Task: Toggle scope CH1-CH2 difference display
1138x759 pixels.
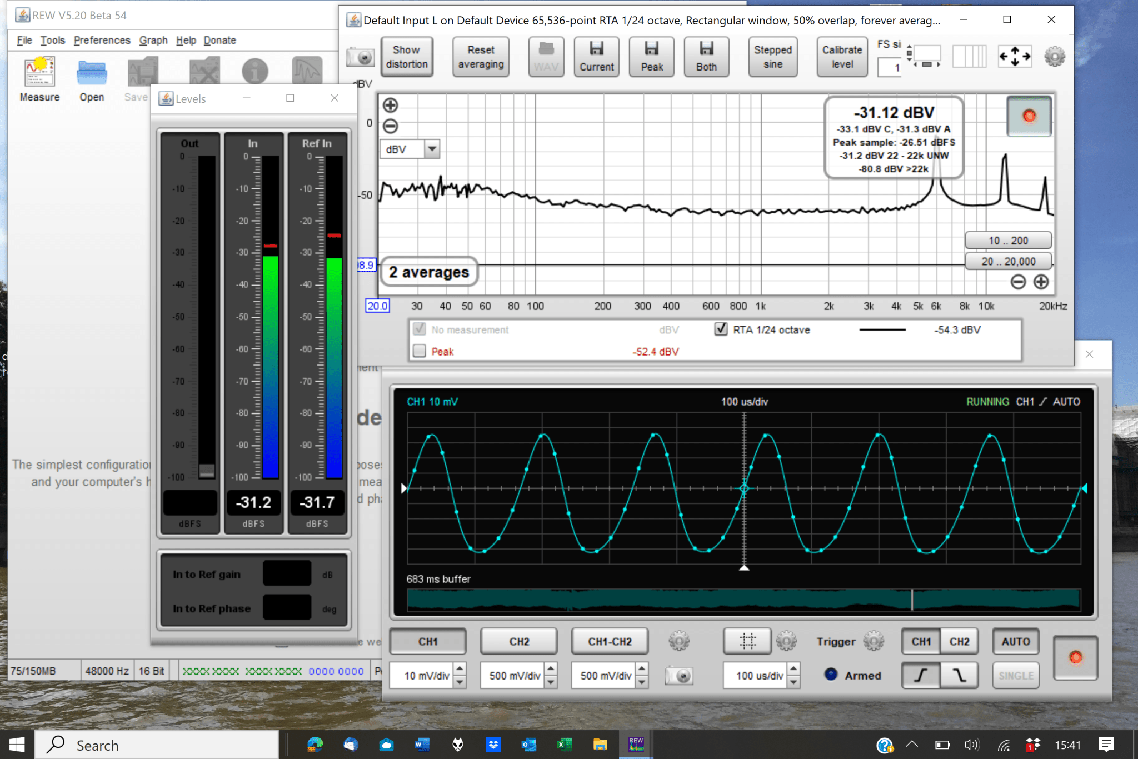Action: point(610,641)
